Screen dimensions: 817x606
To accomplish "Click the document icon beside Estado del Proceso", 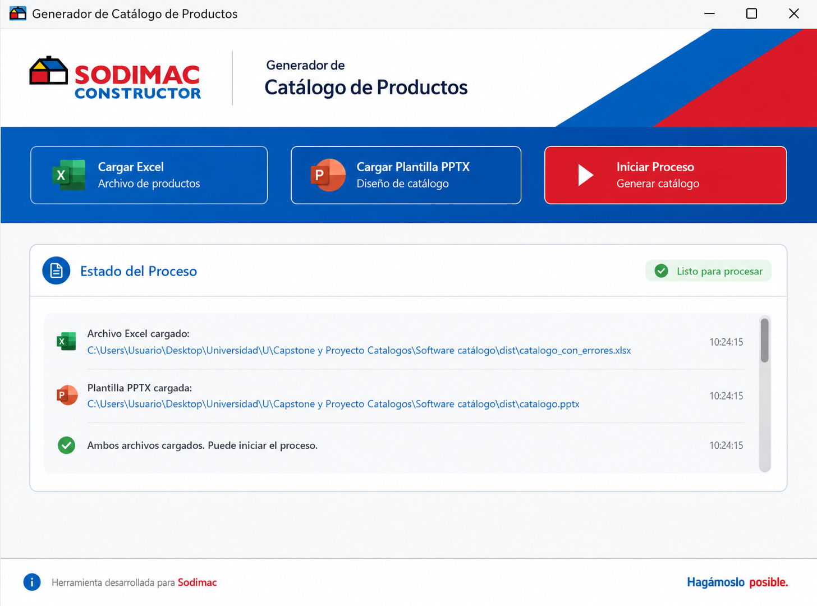I will tap(56, 271).
